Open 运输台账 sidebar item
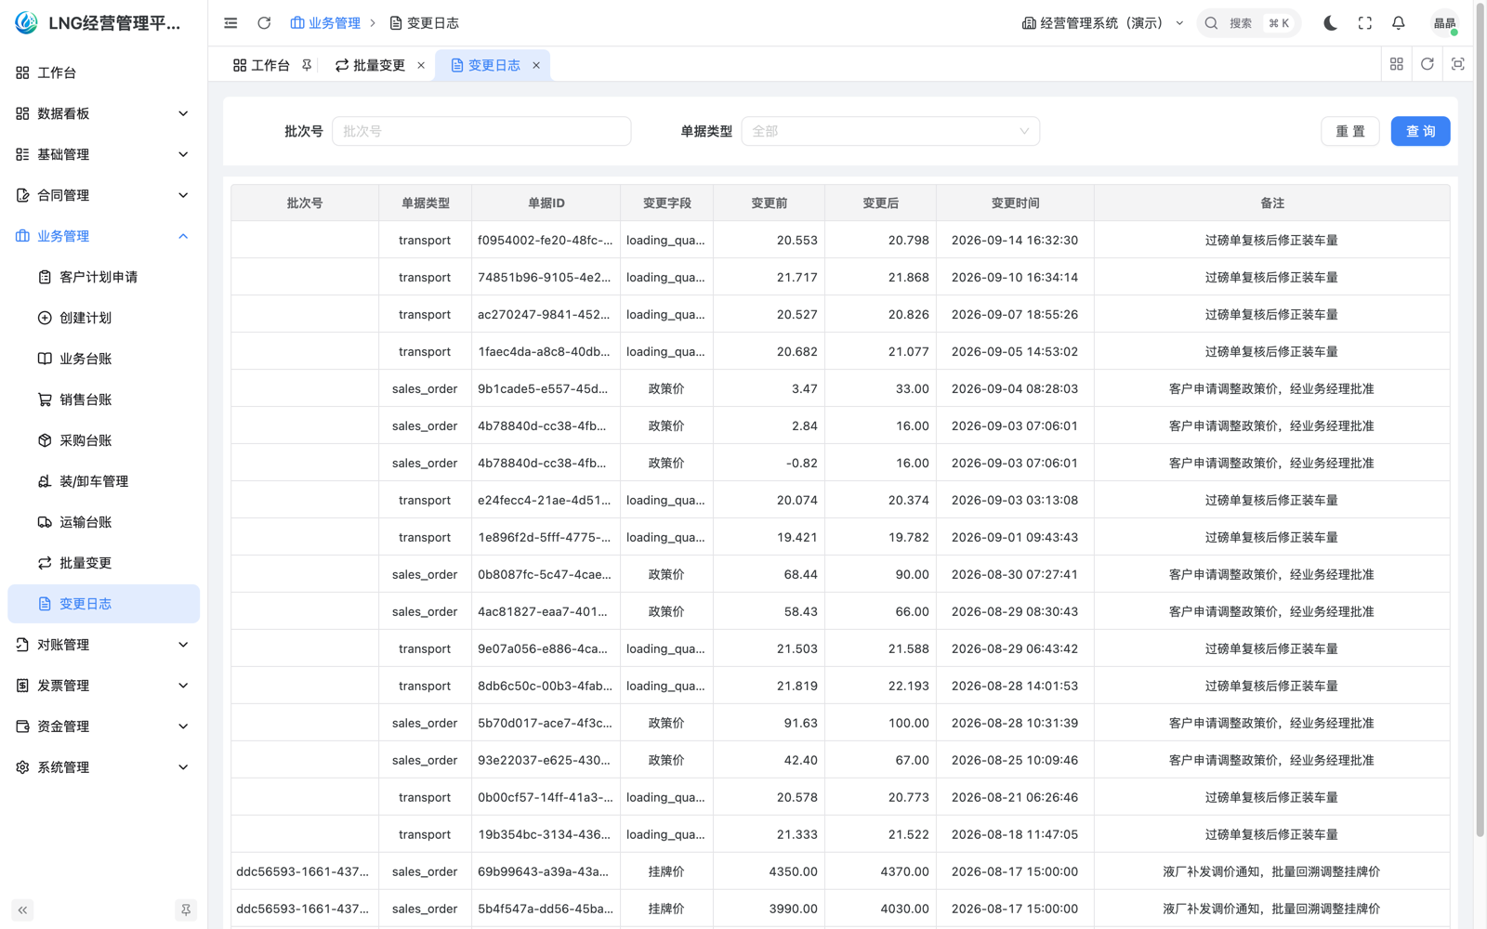 point(103,522)
